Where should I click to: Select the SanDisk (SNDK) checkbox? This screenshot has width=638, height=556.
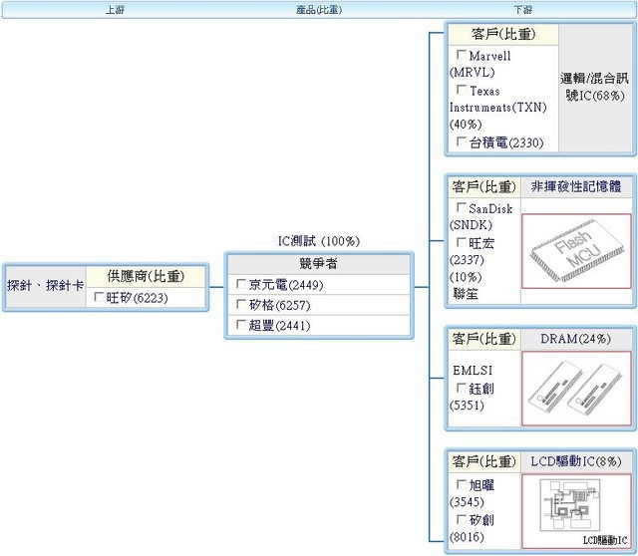462,207
